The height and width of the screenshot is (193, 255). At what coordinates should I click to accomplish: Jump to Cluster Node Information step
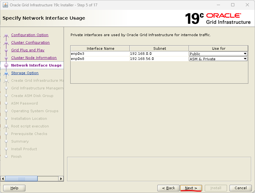pyautogui.click(x=34, y=58)
